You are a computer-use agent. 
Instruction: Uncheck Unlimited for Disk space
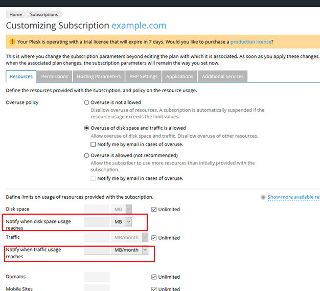pyautogui.click(x=154, y=209)
